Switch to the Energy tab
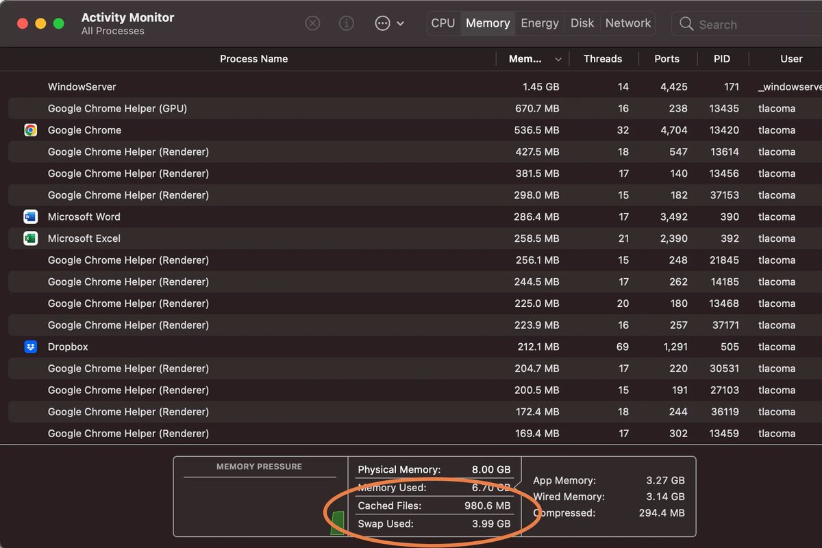 (x=540, y=23)
